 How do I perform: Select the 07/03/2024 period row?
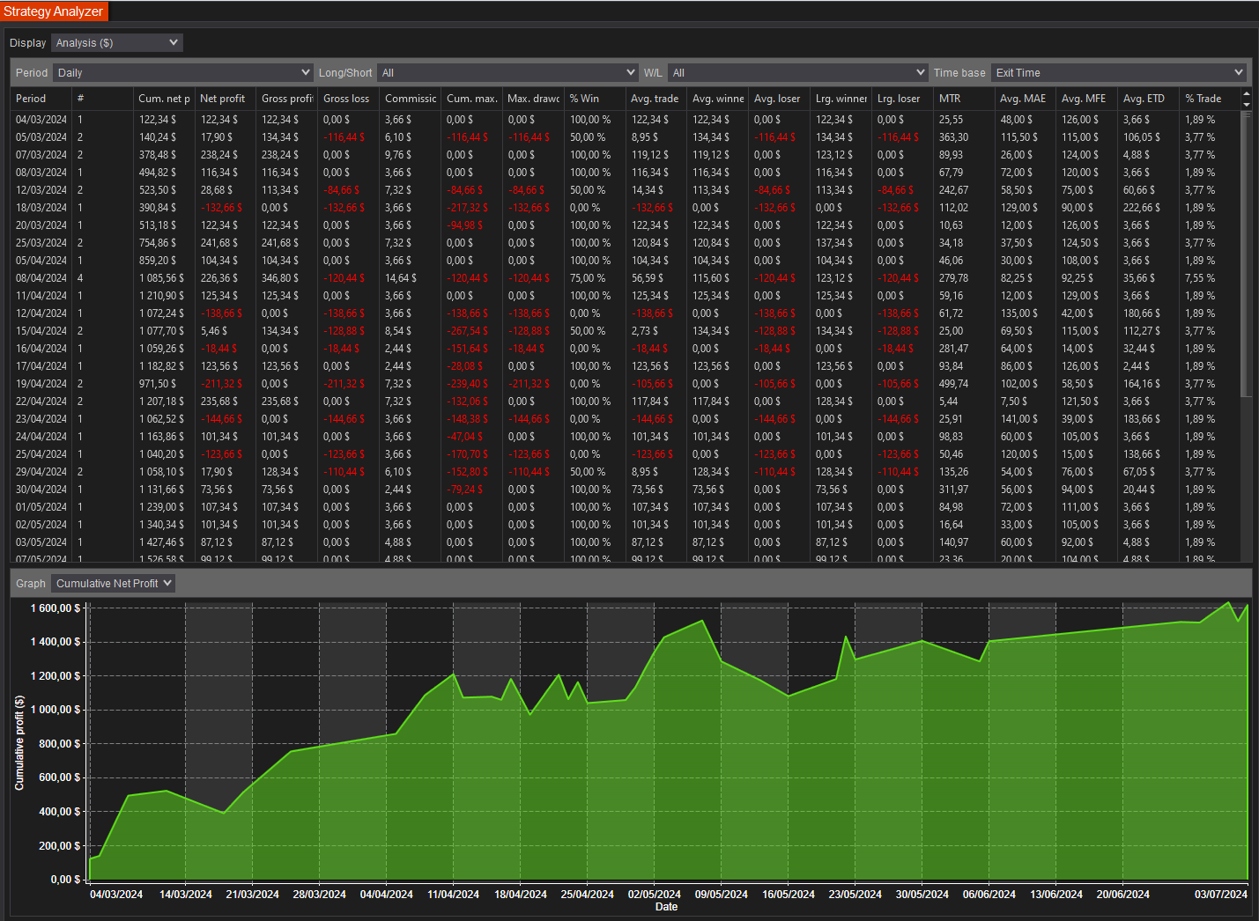click(x=626, y=155)
